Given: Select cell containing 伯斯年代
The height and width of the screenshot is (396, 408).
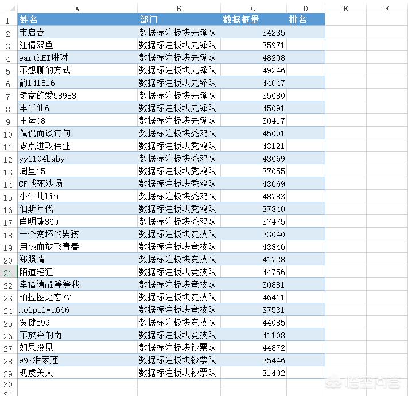Looking at the screenshot, I should 77,209.
